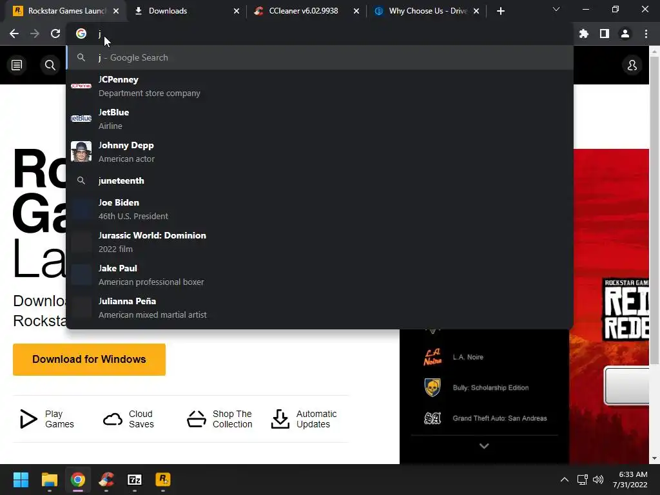Close the Why Choose Us tab

476,11
